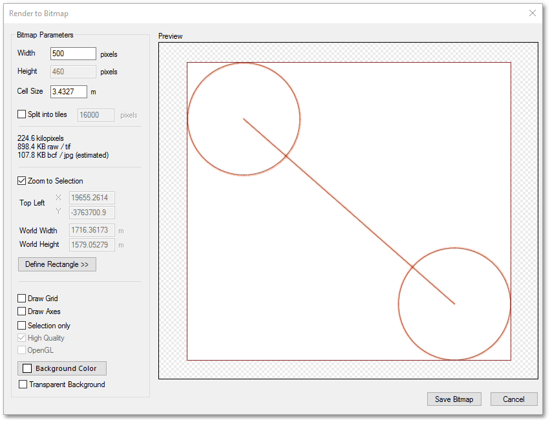Click the tile size field showing 16000
This screenshot has height=422, width=550.
pos(96,114)
